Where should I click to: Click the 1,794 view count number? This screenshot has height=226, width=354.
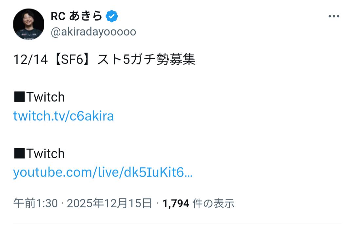(x=176, y=204)
